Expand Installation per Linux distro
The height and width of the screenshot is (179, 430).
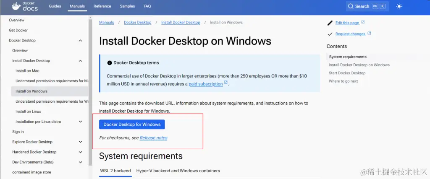[x=80, y=122]
